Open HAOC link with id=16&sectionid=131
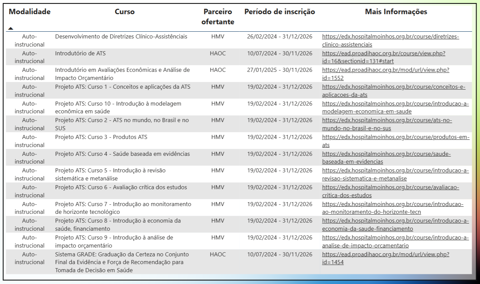 click(384, 57)
